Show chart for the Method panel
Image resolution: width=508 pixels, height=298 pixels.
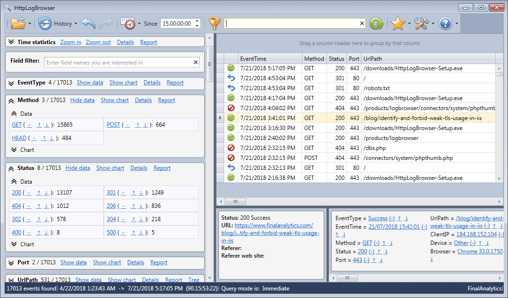pyautogui.click(x=115, y=100)
